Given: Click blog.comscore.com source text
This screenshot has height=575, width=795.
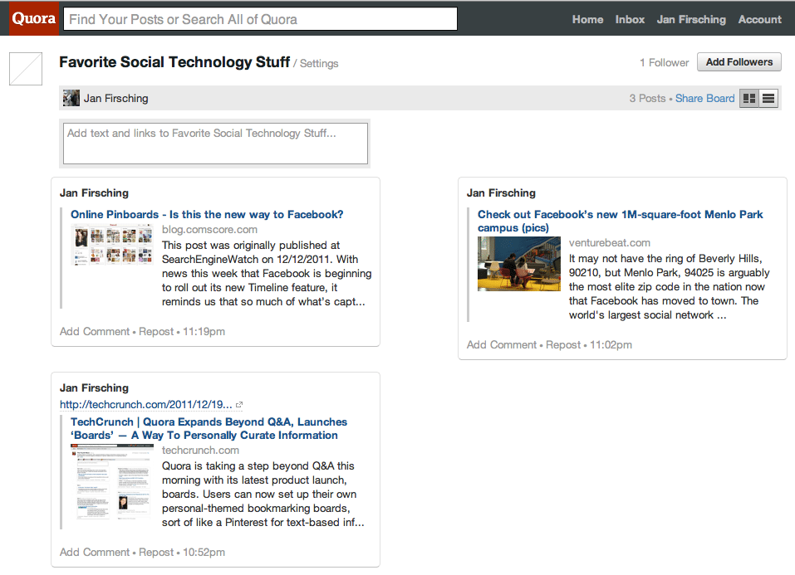Looking at the screenshot, I should pos(209,230).
